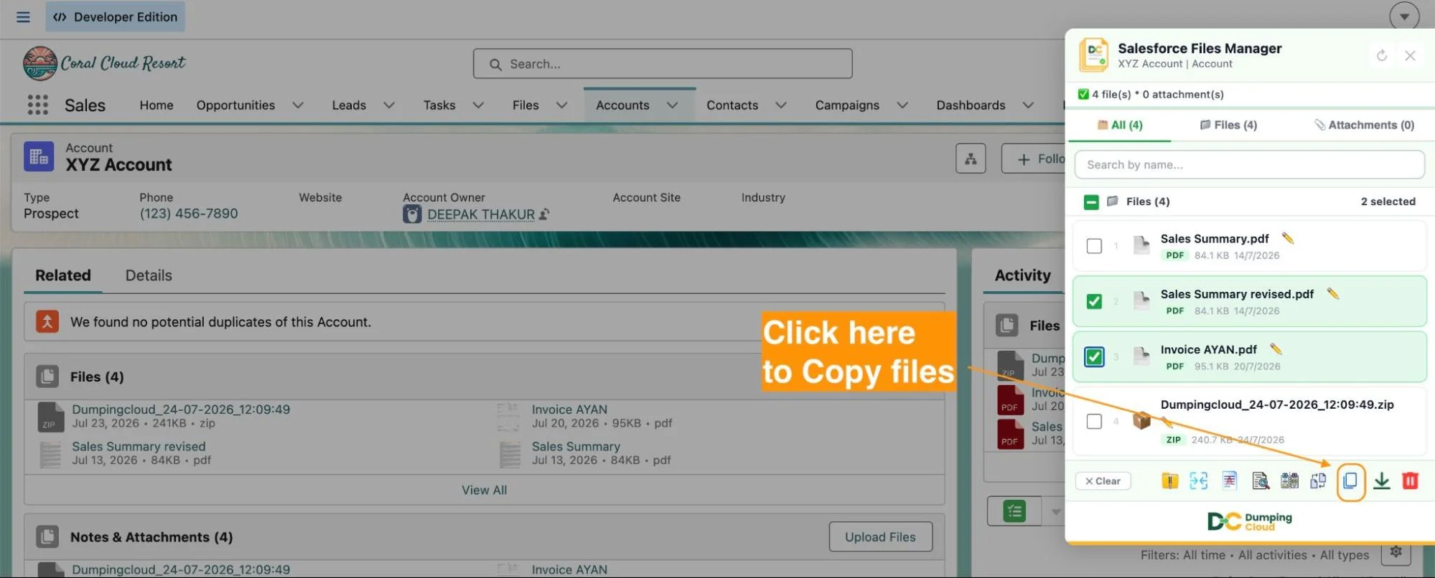The image size is (1435, 578).
Task: Open the round dropdown arrow at top right
Action: 1404,16
